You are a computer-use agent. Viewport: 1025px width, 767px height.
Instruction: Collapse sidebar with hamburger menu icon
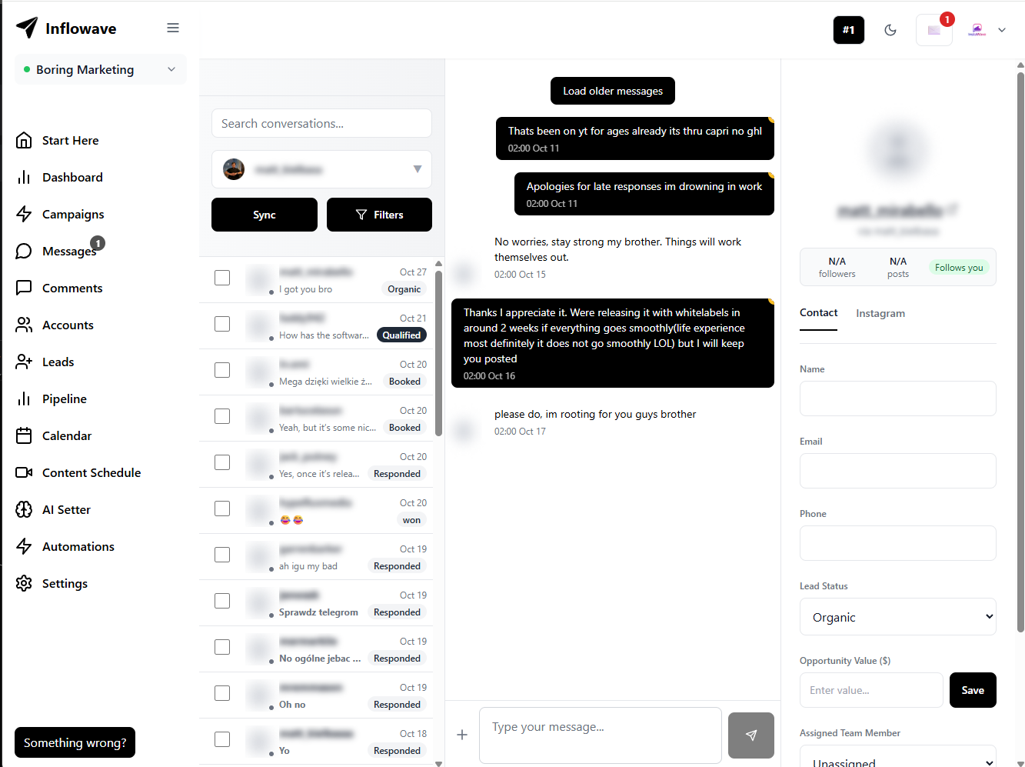point(173,28)
